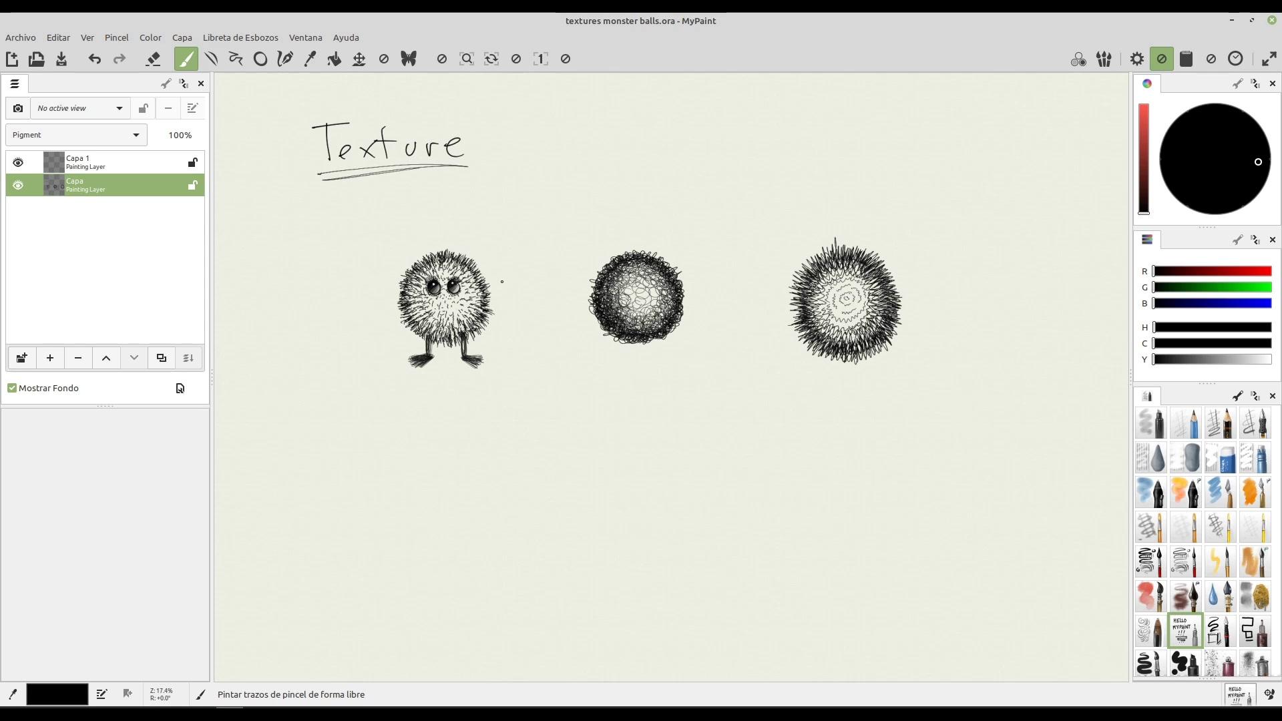Viewport: 1282px width, 721px height.
Task: Expand the Pigment blend mode dropdown
Action: pos(76,135)
